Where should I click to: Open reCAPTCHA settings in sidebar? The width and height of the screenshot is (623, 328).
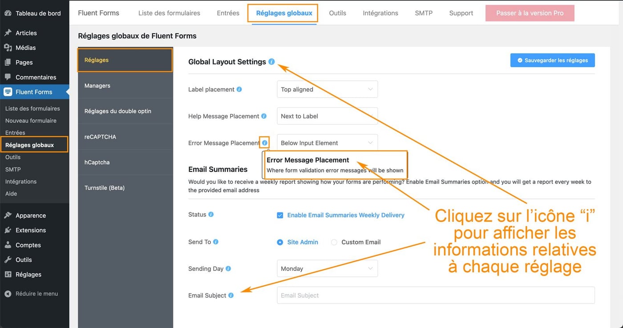point(100,137)
